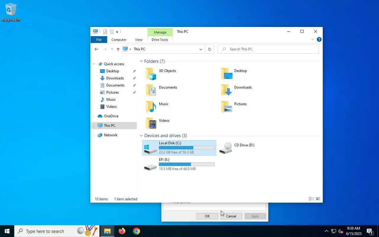Open the Windows Start menu
This screenshot has width=379, height=237.
[x=7, y=231]
